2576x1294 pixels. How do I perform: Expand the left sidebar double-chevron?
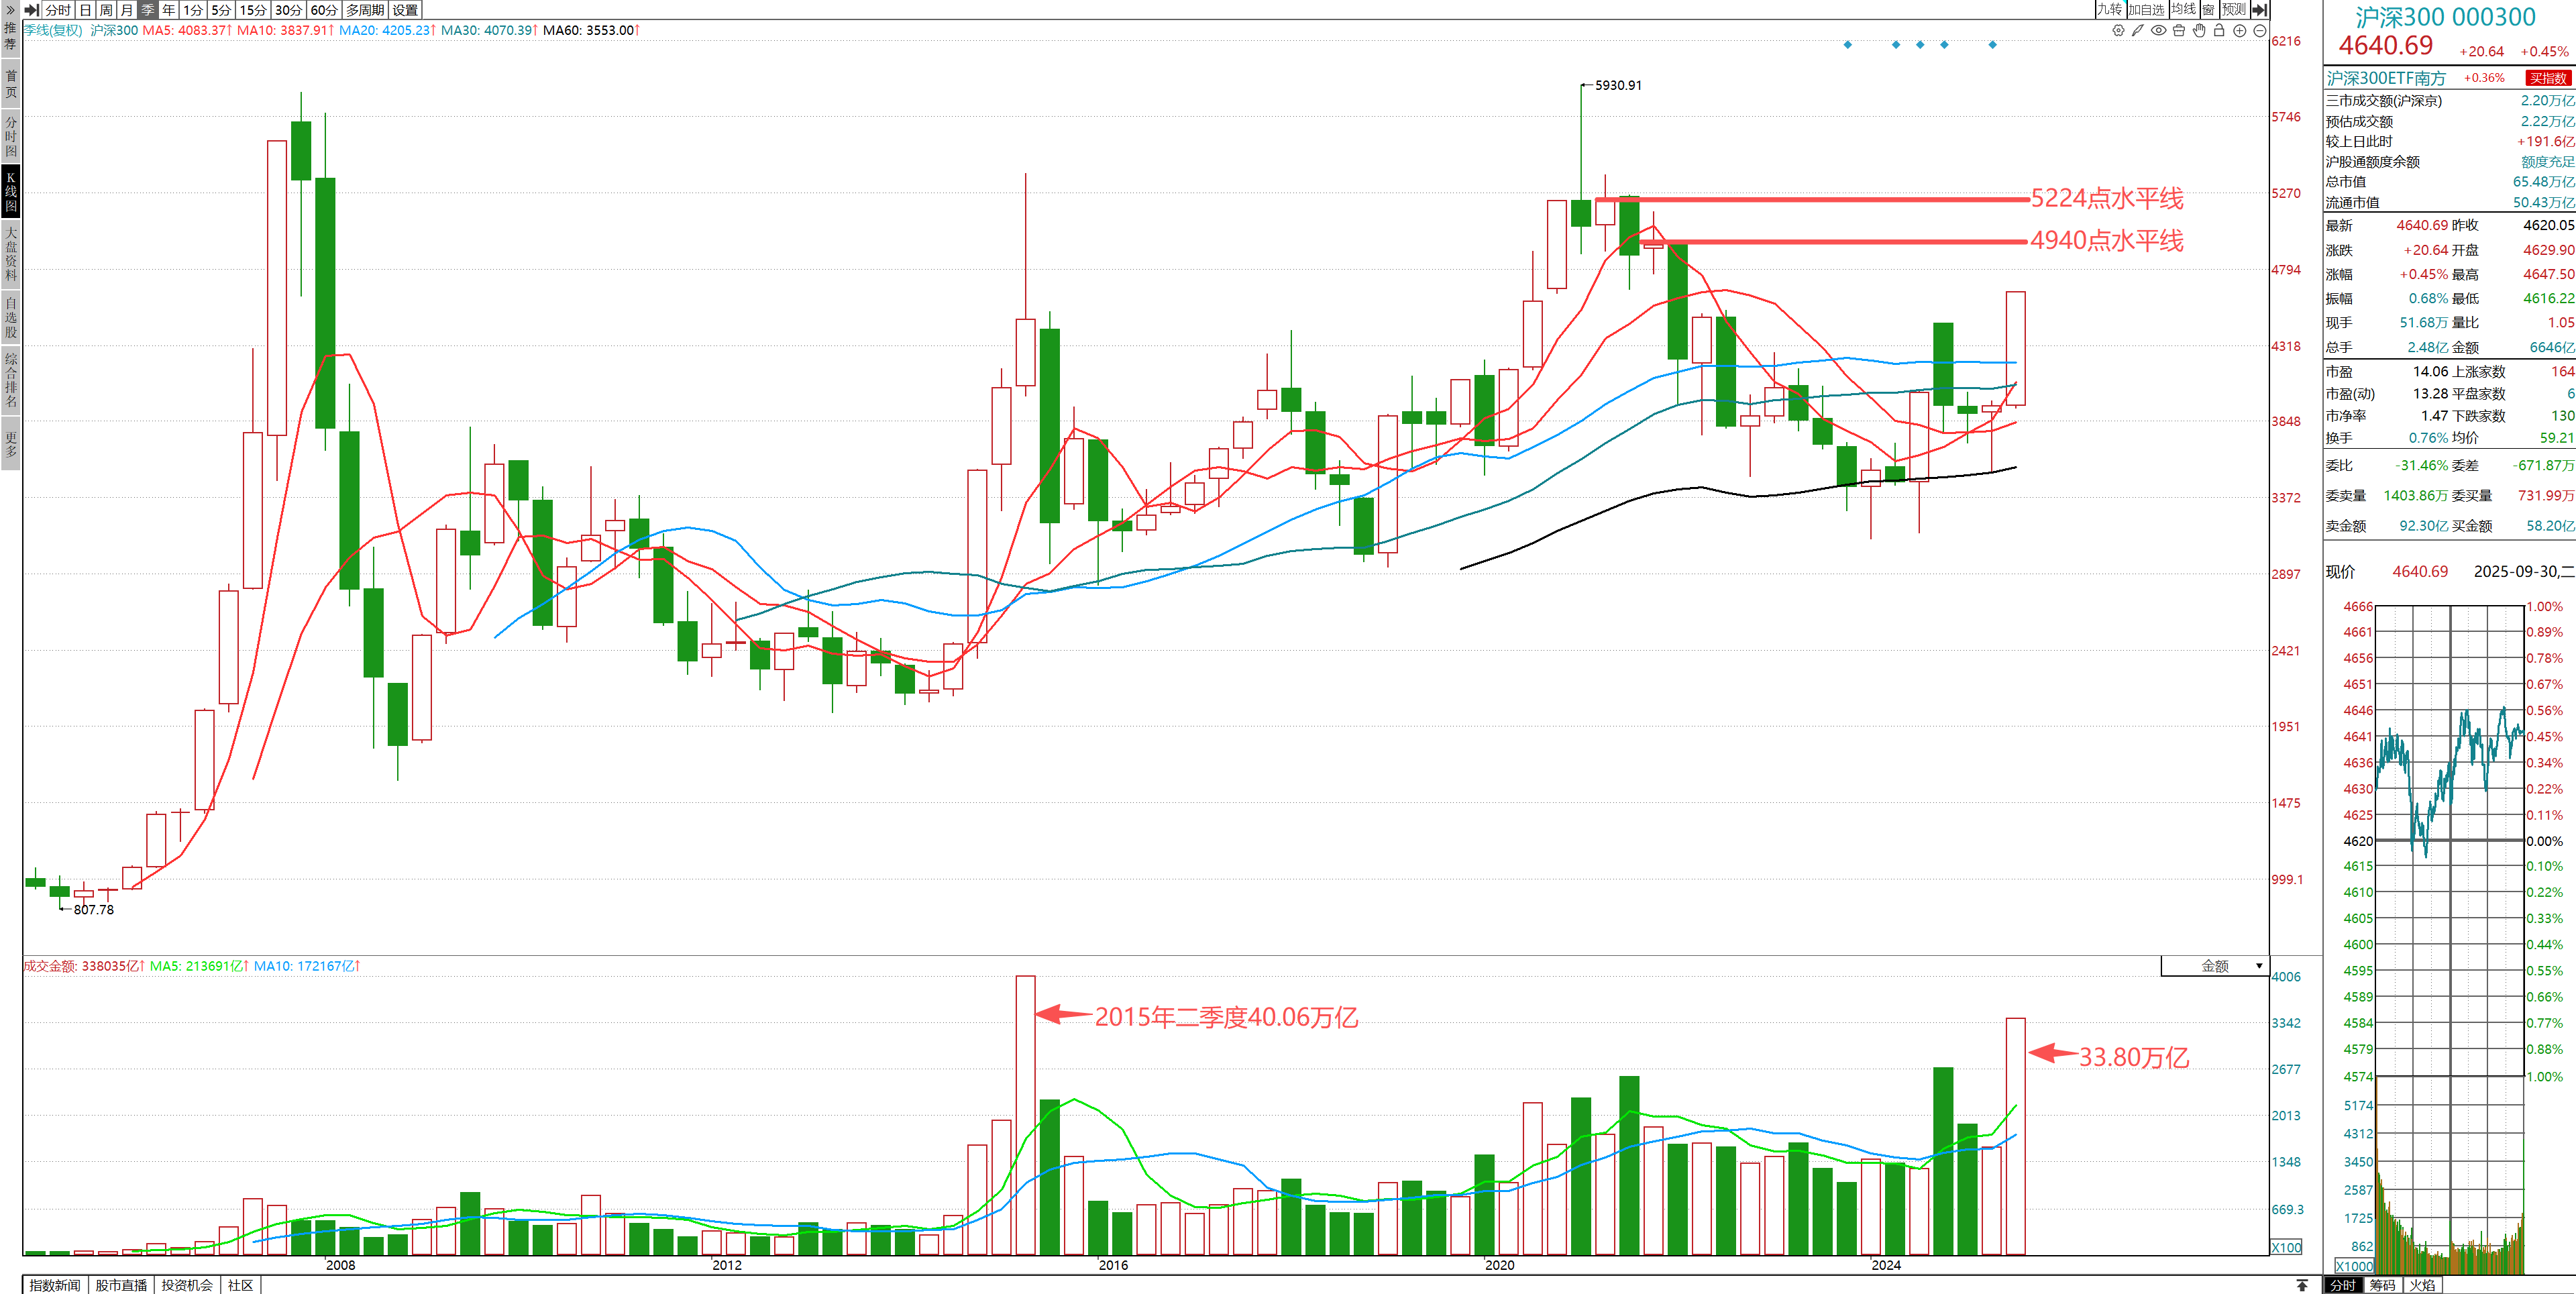(x=11, y=9)
